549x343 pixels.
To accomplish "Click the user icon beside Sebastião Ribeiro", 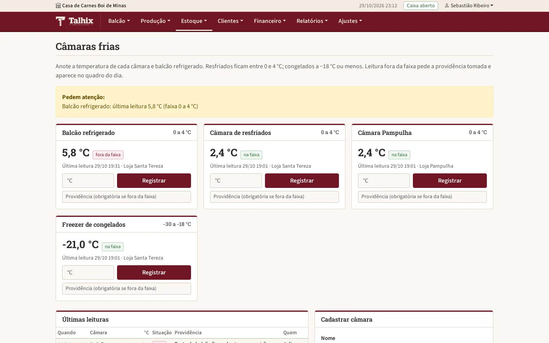I will [x=447, y=6].
